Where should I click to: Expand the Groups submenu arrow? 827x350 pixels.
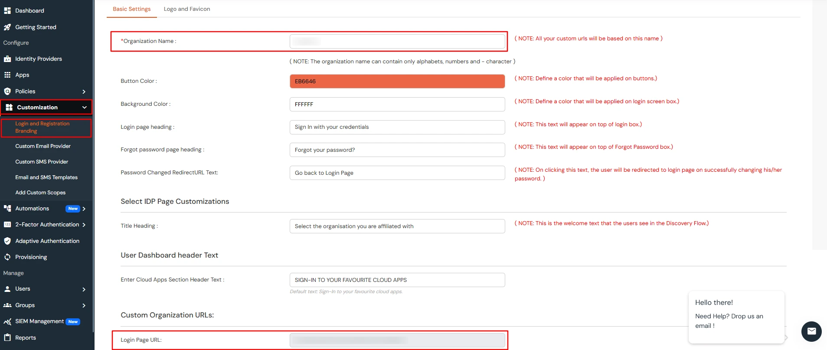pyautogui.click(x=84, y=305)
